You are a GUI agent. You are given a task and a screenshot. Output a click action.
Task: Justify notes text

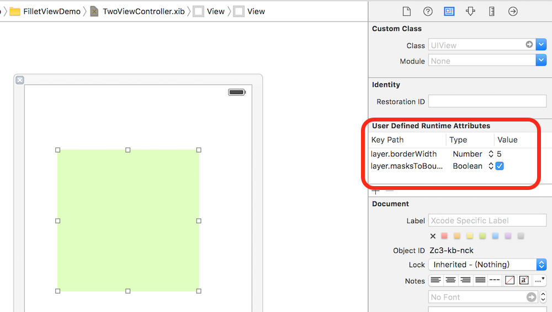click(480, 281)
